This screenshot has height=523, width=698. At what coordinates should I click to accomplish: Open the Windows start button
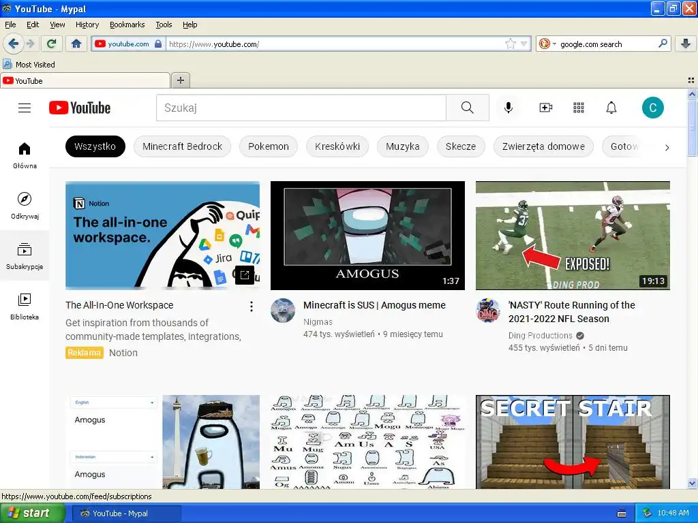(32, 513)
